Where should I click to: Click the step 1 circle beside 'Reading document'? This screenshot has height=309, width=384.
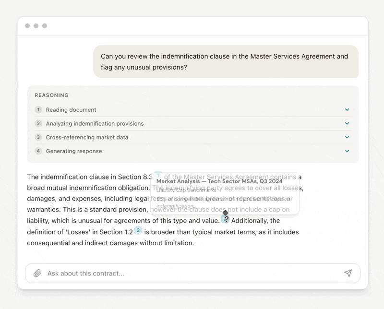38,110
